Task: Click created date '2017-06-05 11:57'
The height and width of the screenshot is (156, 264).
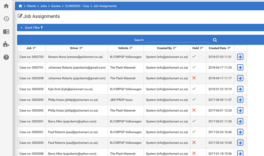Action: (x=220, y=100)
